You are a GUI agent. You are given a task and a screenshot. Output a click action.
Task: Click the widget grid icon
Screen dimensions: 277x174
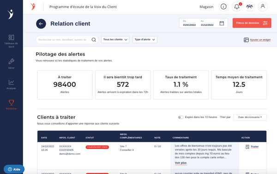tap(246, 40)
